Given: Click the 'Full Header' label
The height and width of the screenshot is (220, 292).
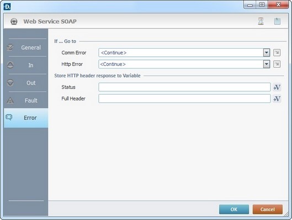Looking at the screenshot, I should point(73,98).
